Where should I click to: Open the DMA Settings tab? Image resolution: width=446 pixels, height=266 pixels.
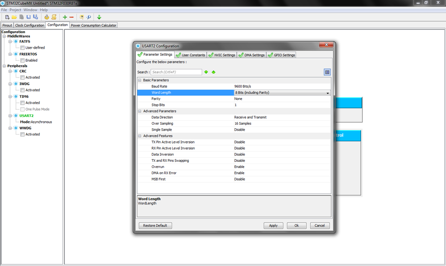click(252, 55)
